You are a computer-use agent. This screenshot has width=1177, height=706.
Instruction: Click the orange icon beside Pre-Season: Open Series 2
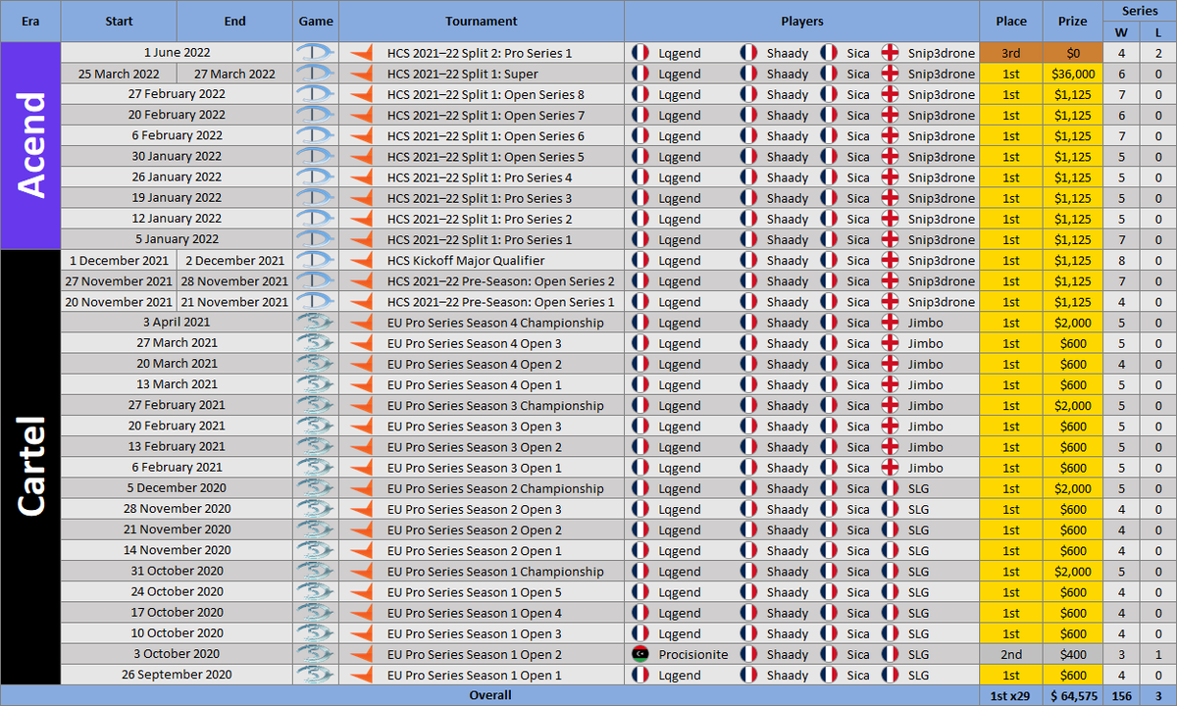click(x=361, y=281)
